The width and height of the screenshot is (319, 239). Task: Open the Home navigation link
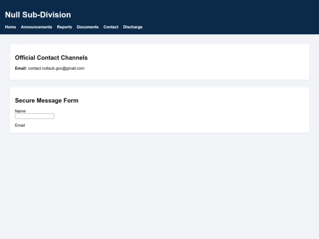(11, 27)
